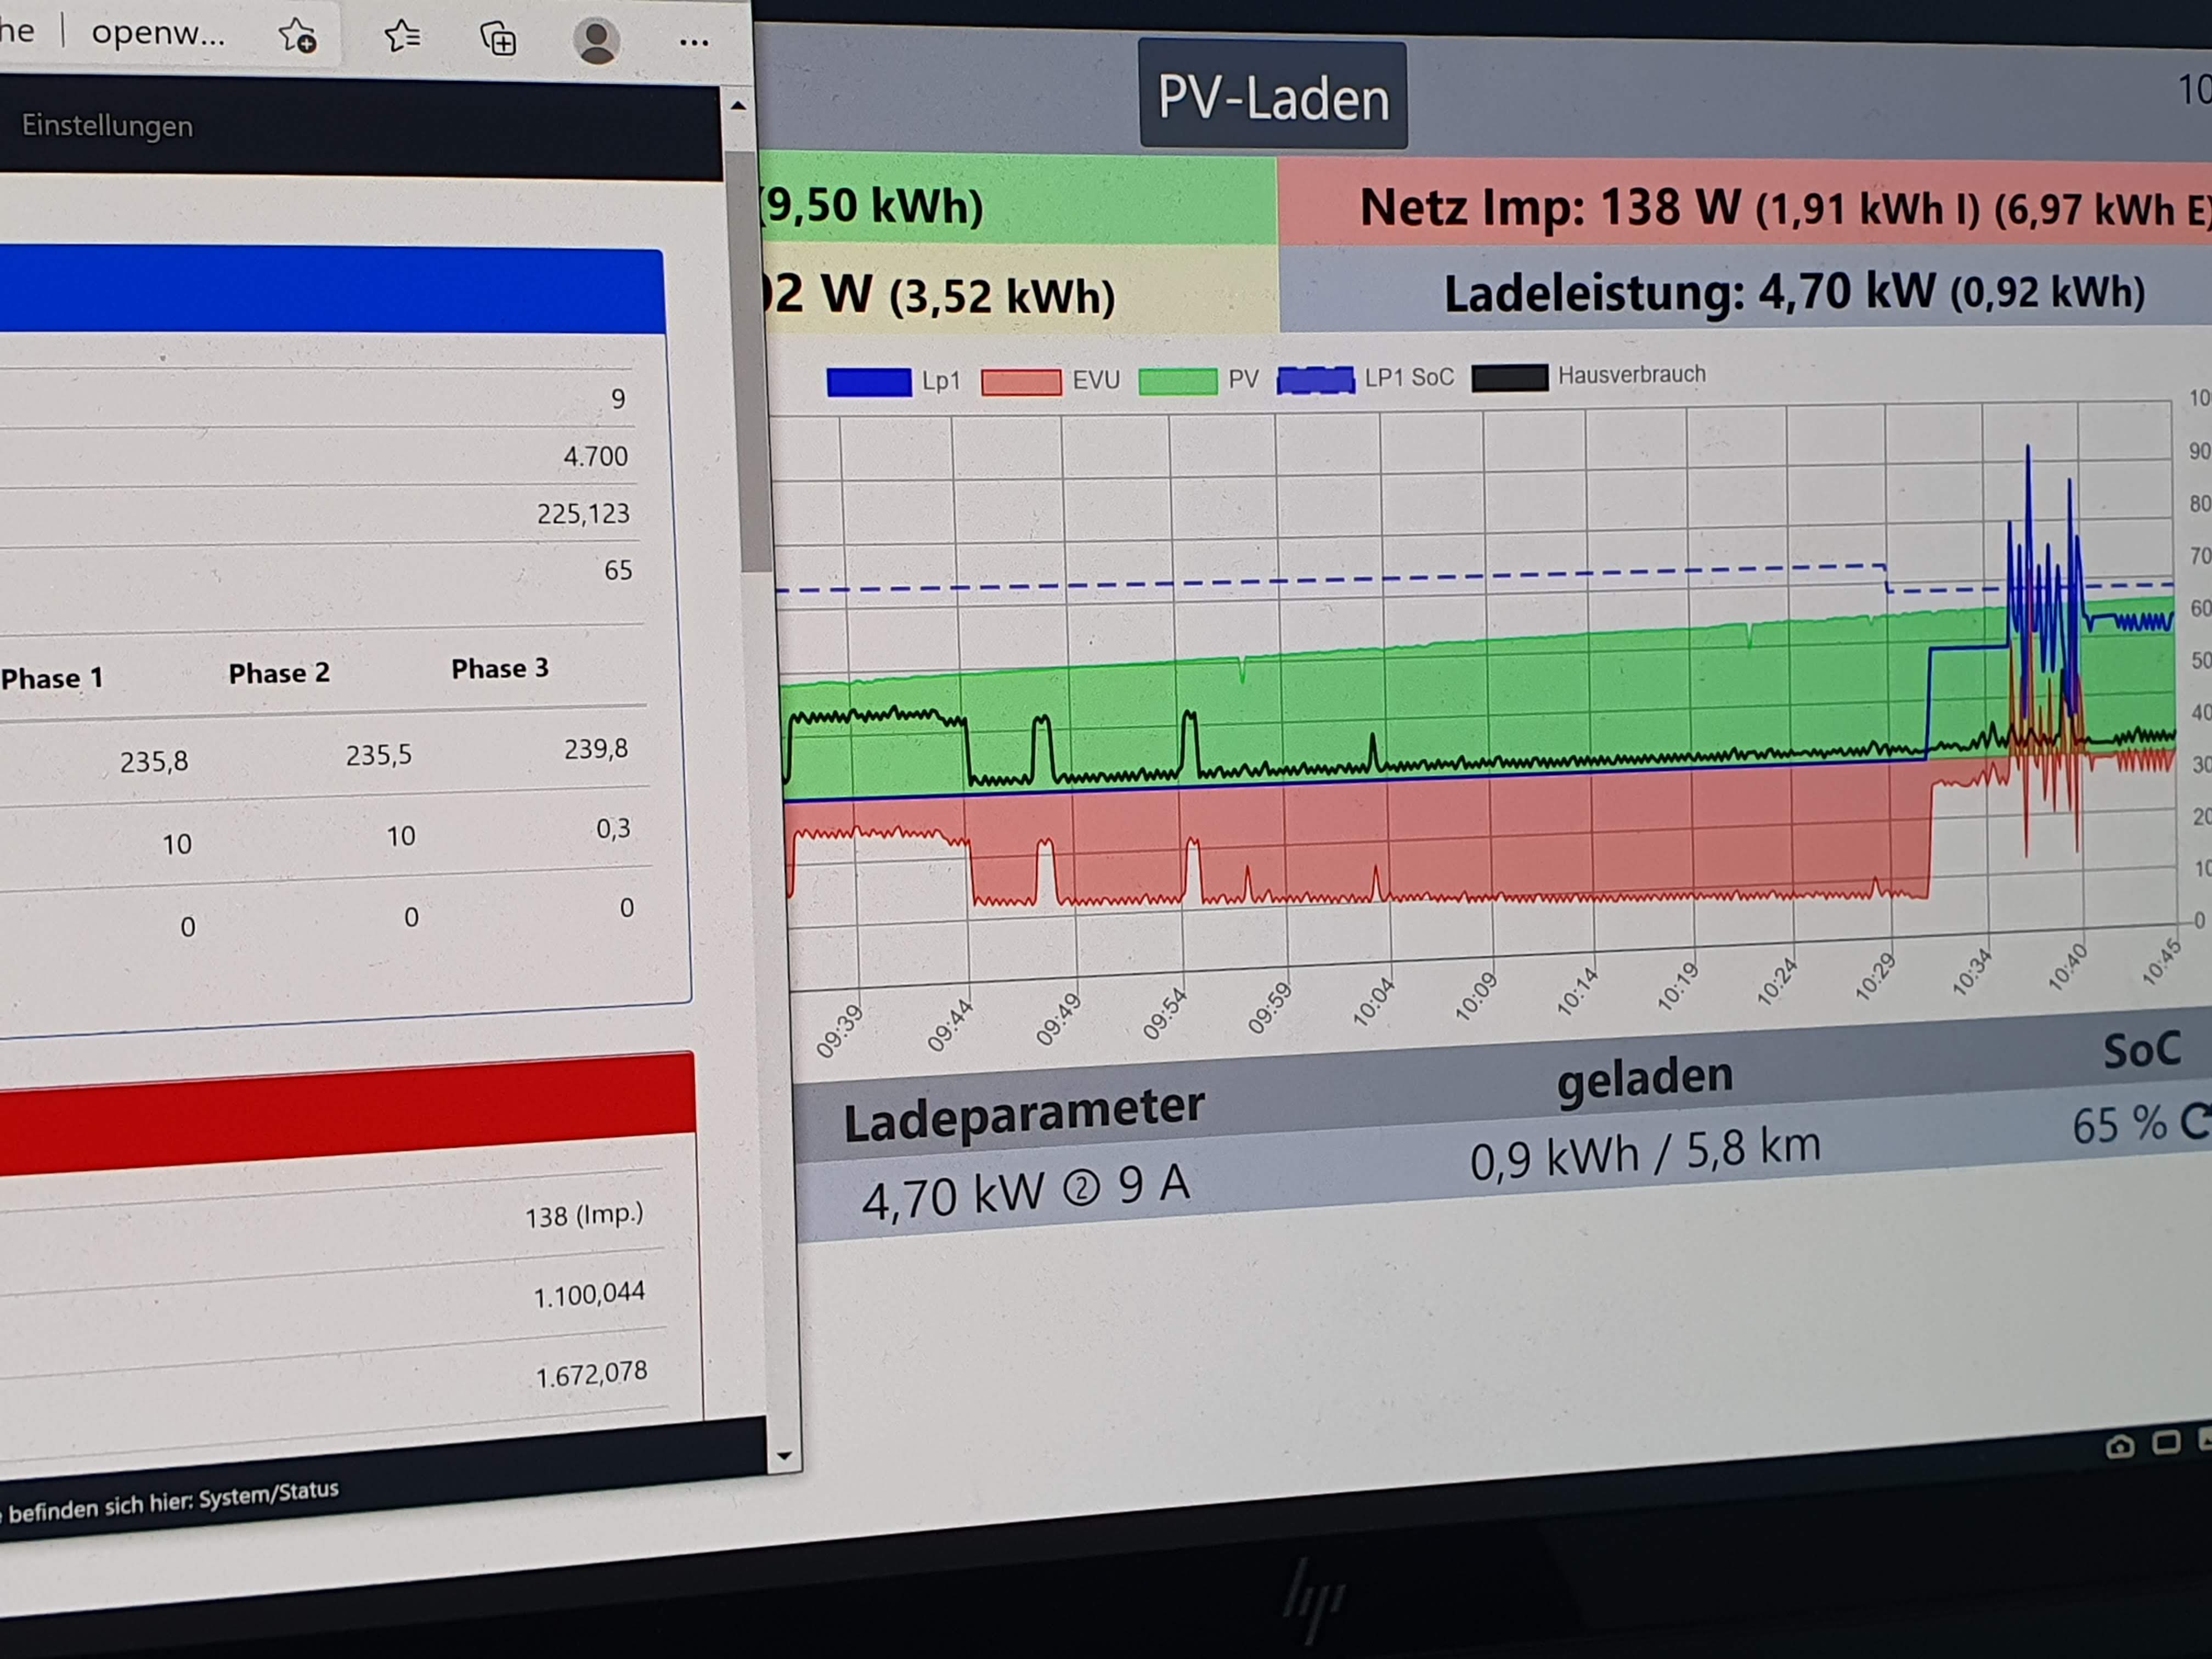2212x1659 pixels.
Task: Click the browser profile avatar icon
Action: click(596, 41)
